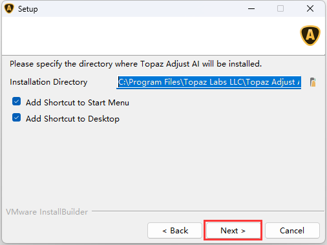327x245 pixels.
Task: Uncheck Add Shortcut to Desktop checkbox
Action: coord(17,118)
